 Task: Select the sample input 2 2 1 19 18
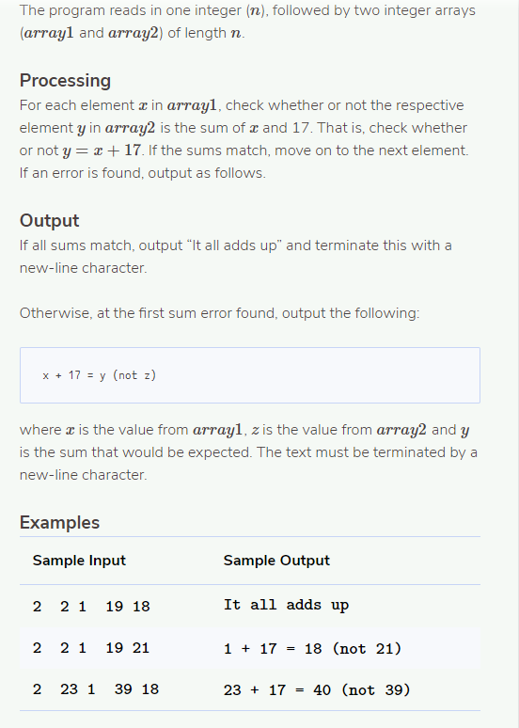(91, 607)
